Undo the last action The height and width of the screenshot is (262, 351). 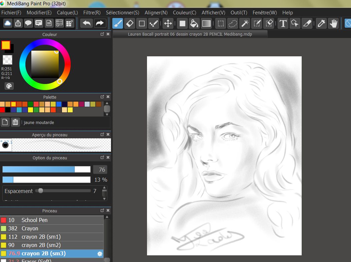pyautogui.click(x=86, y=23)
